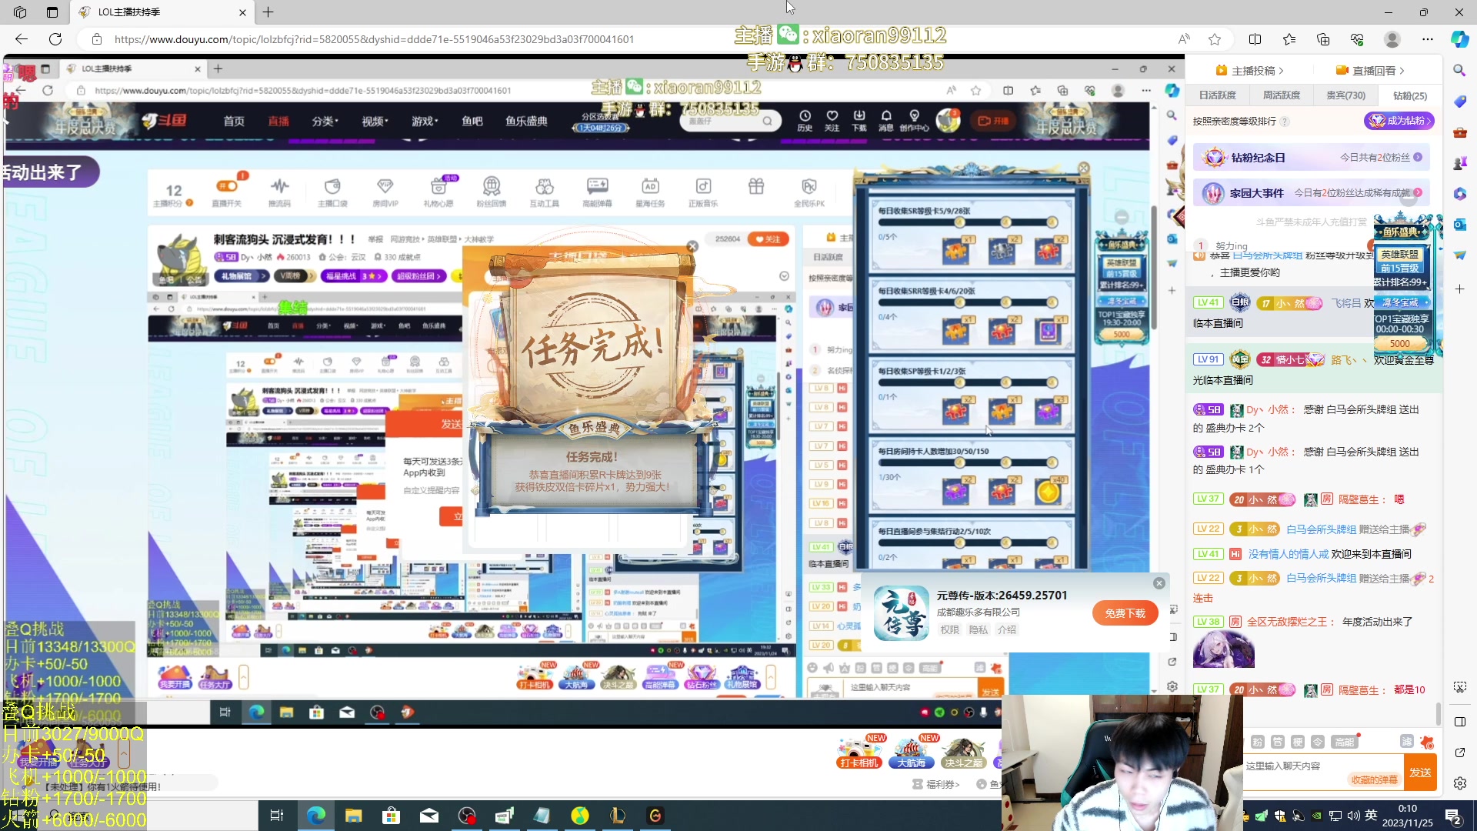Viewport: 1477px width, 831px height.
Task: Open the tab actions menu icon
Action: pos(52,12)
